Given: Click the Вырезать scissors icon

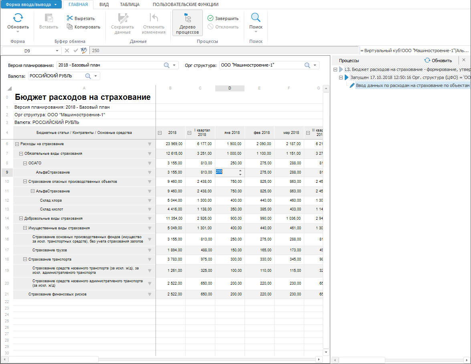Looking at the screenshot, I should (70, 18).
